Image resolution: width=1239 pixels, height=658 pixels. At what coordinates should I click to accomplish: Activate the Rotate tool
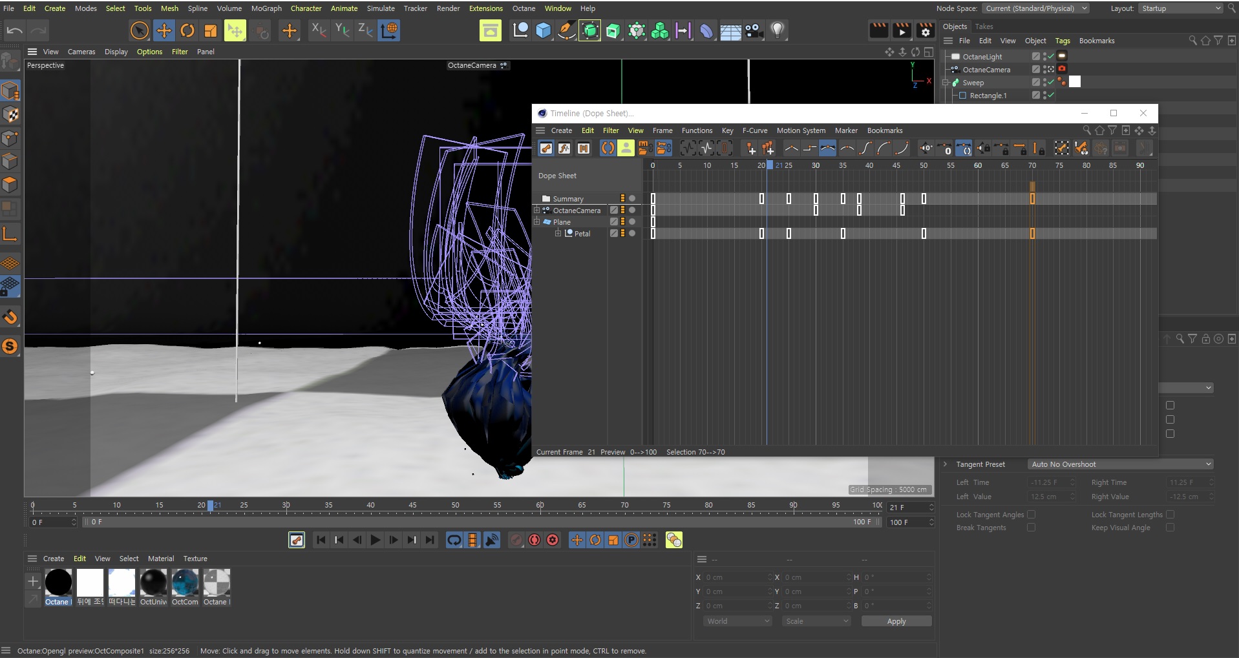187,30
